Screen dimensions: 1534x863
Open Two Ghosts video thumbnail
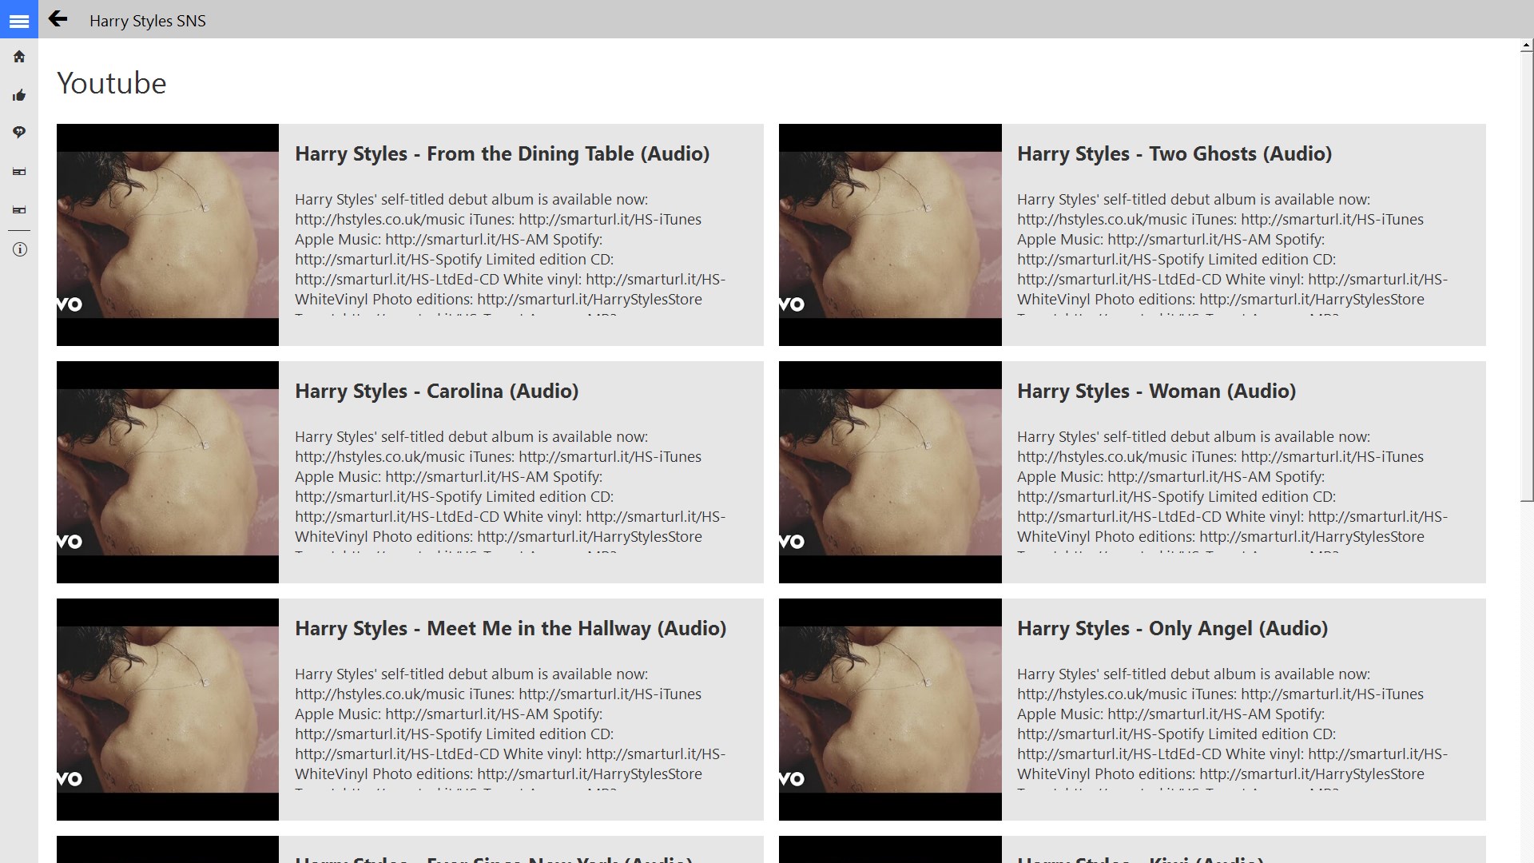(x=890, y=235)
